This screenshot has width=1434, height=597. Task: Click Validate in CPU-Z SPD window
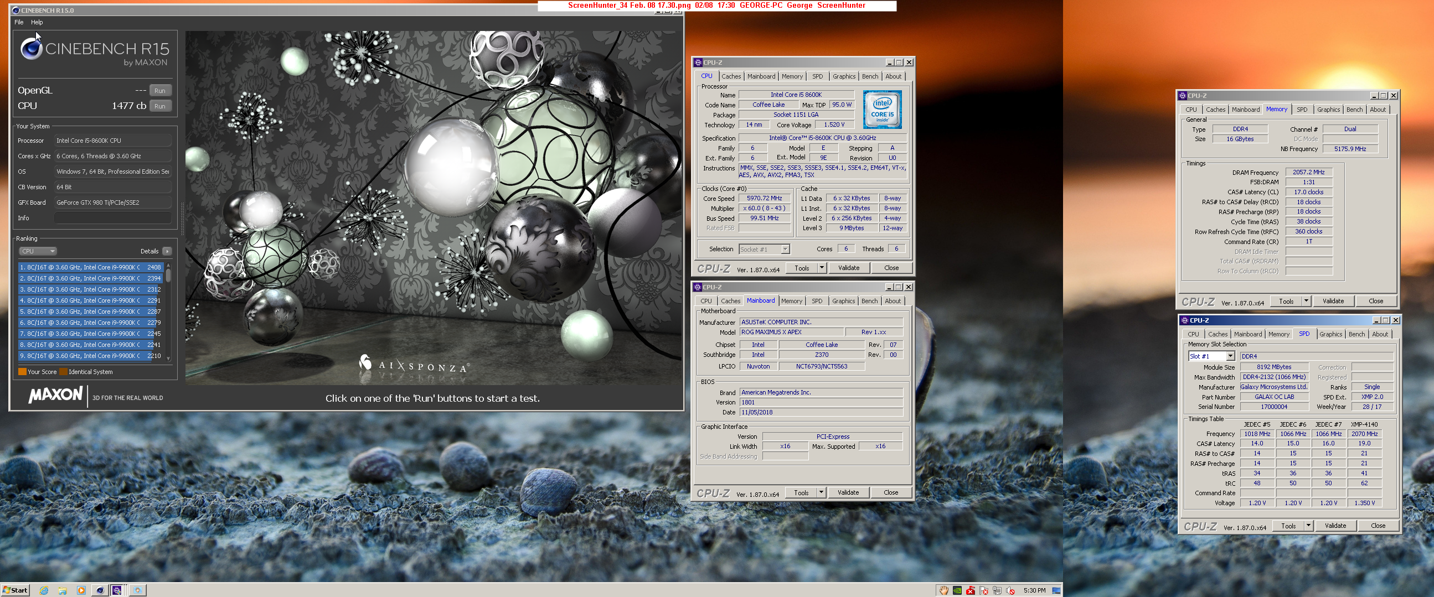1335,526
